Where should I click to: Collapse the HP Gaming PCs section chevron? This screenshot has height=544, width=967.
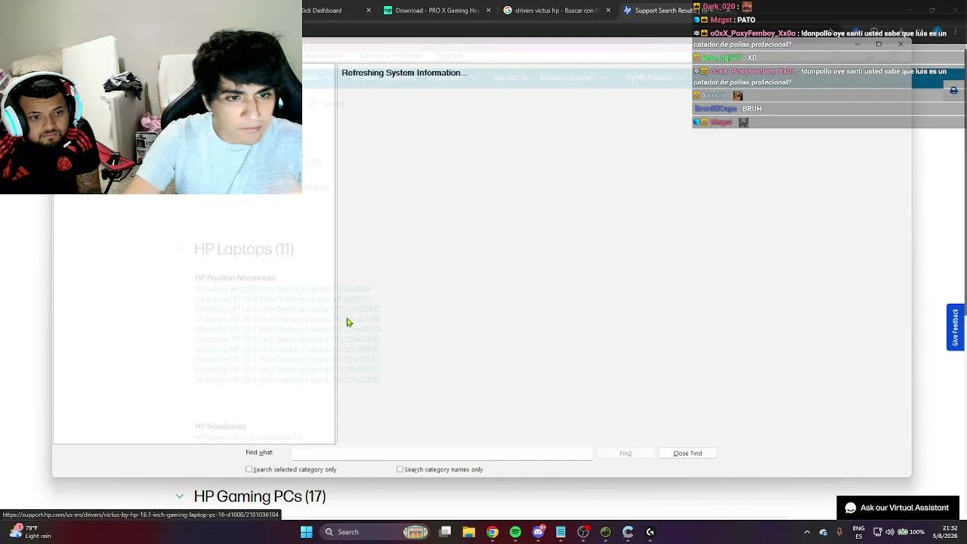(x=179, y=496)
